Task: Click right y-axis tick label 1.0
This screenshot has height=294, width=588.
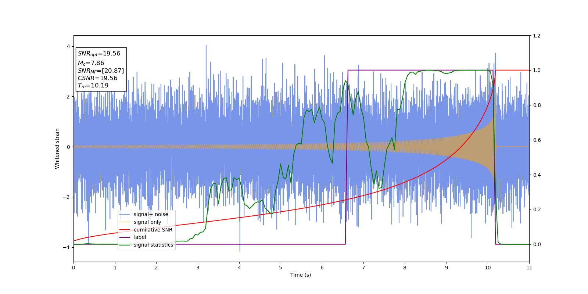Action: tap(537, 71)
